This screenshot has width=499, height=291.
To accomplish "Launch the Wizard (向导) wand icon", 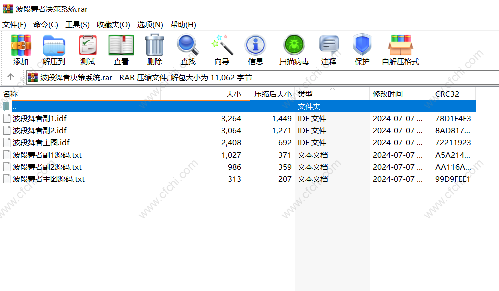I will 222,45.
